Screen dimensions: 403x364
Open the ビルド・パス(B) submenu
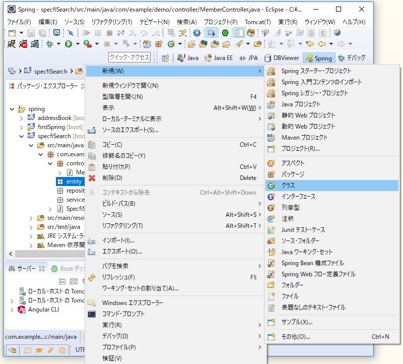coord(175,204)
